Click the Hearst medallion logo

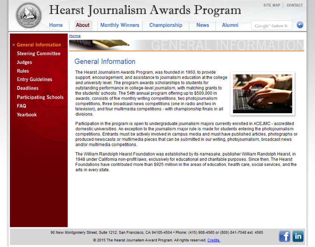click(29, 15)
